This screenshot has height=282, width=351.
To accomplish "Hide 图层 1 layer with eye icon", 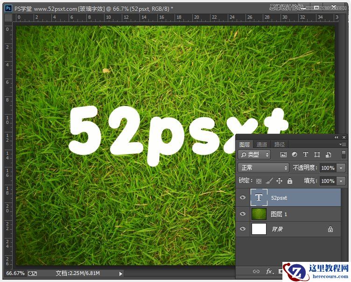I will point(243,214).
